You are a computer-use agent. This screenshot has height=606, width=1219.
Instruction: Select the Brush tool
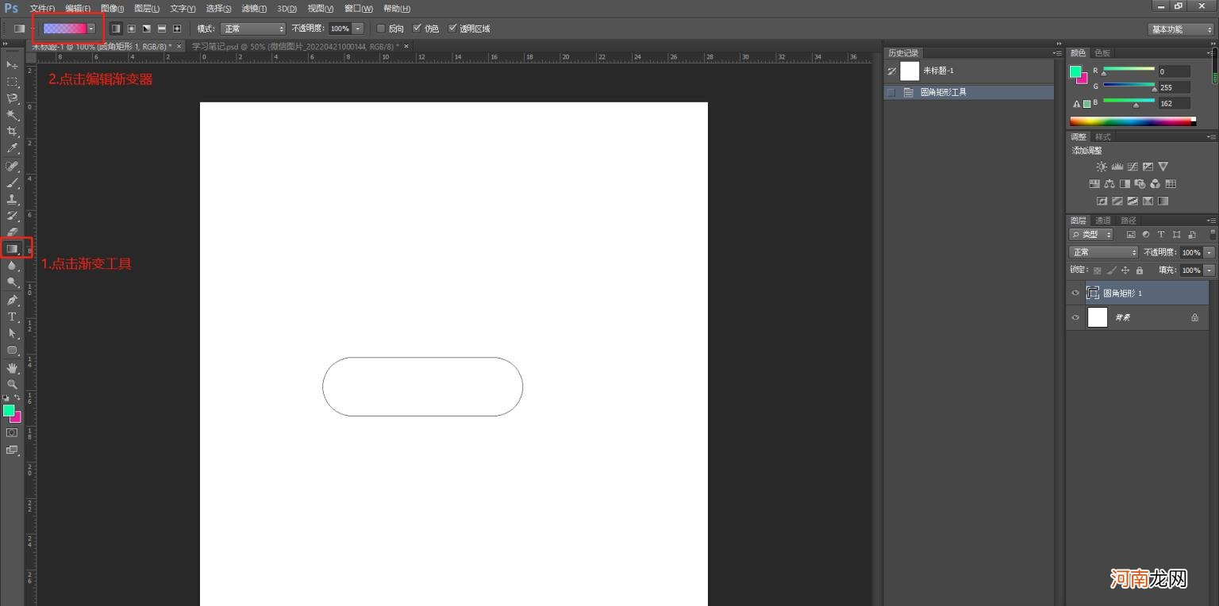click(x=12, y=182)
